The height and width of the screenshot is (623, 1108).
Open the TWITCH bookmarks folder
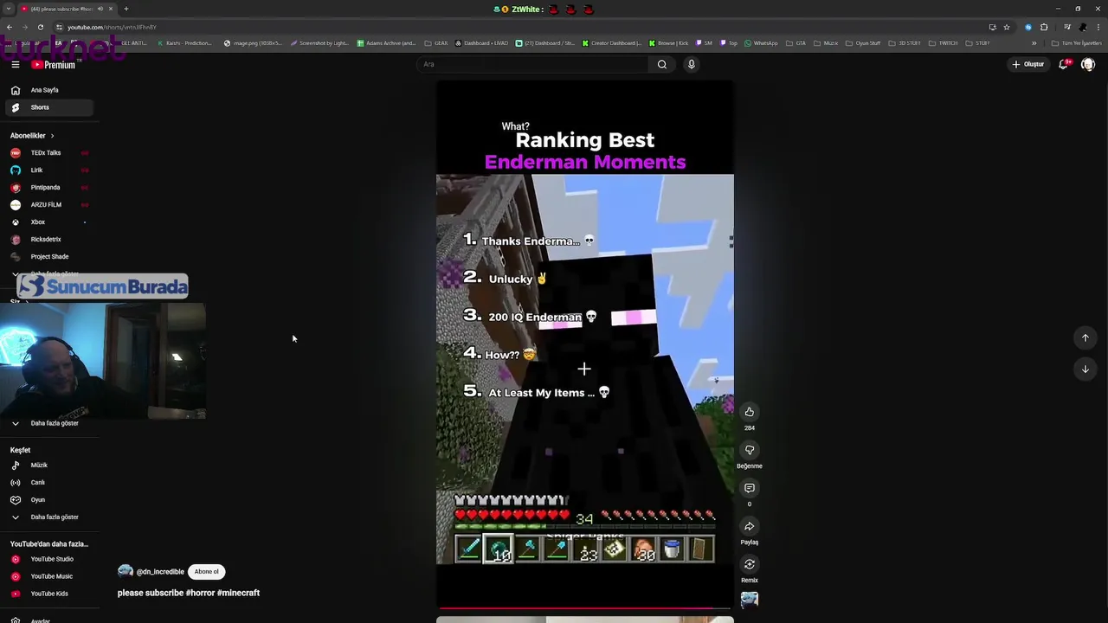[x=944, y=42]
